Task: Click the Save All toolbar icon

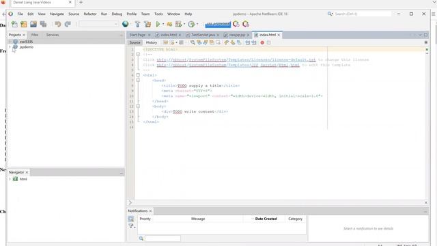Action: (43, 25)
